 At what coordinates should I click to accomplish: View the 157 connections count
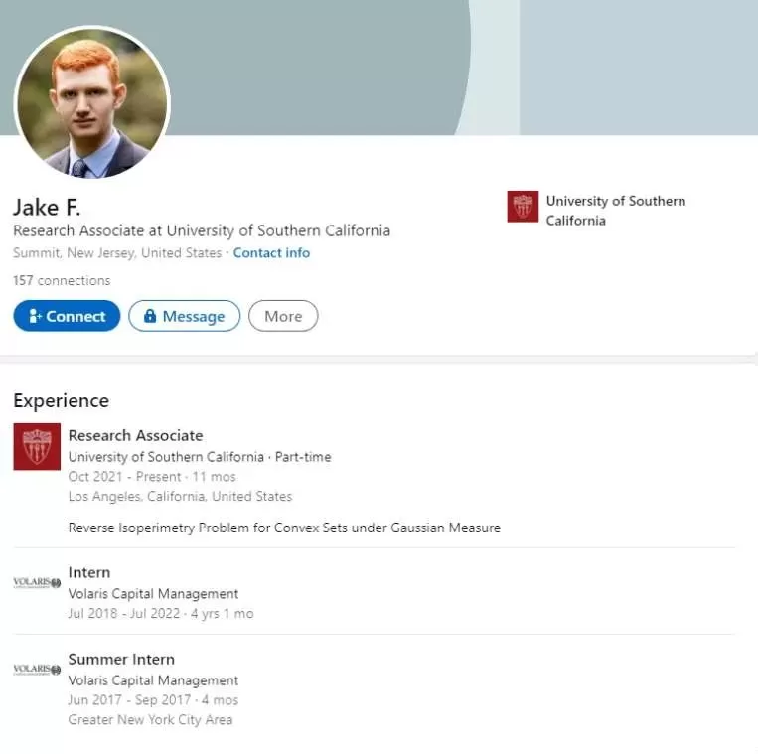pyautogui.click(x=62, y=280)
